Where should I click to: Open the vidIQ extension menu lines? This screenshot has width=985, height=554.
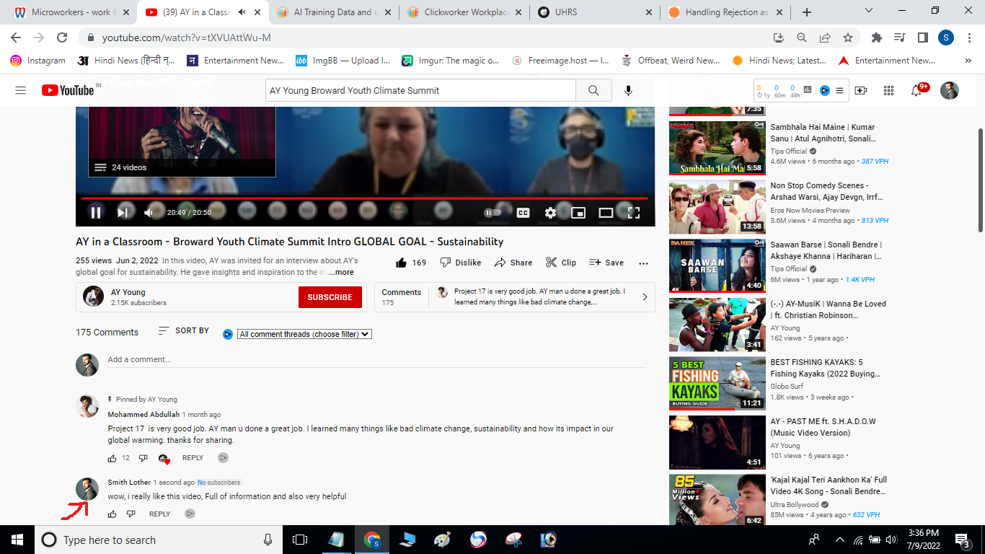click(839, 90)
